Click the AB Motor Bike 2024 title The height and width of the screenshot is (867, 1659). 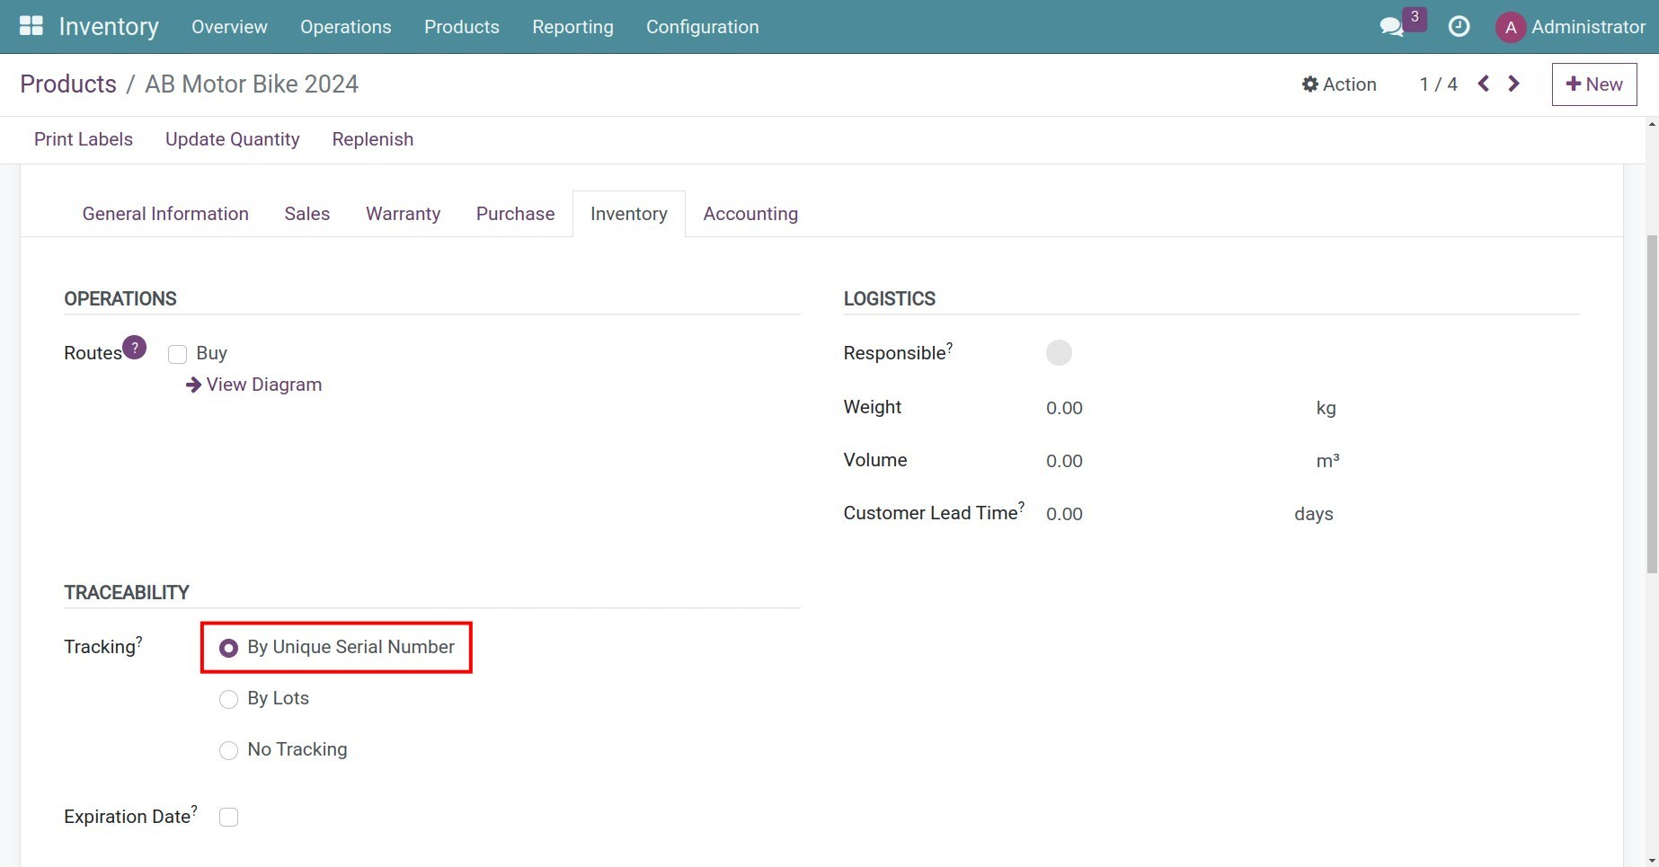point(252,84)
